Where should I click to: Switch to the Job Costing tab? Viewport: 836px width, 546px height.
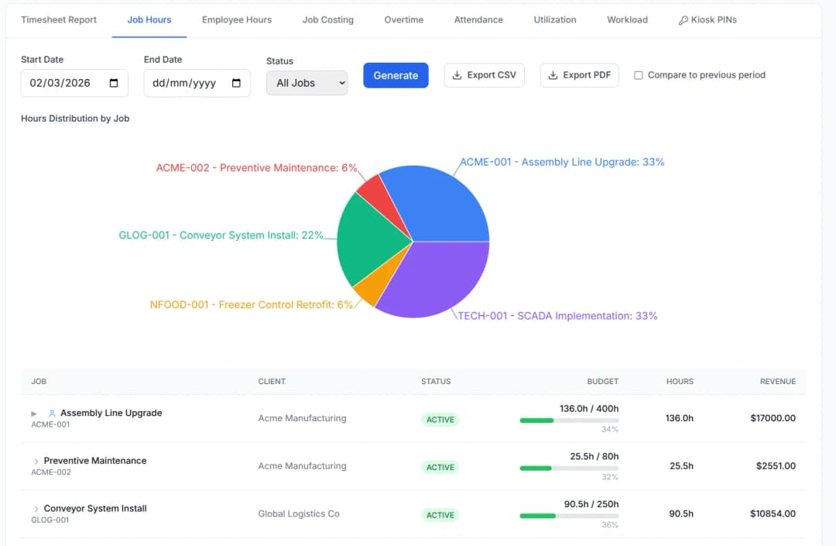point(327,19)
